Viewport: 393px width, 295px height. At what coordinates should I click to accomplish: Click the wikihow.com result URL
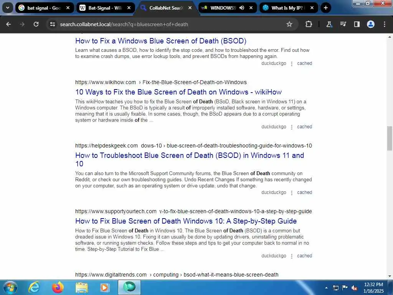click(161, 82)
